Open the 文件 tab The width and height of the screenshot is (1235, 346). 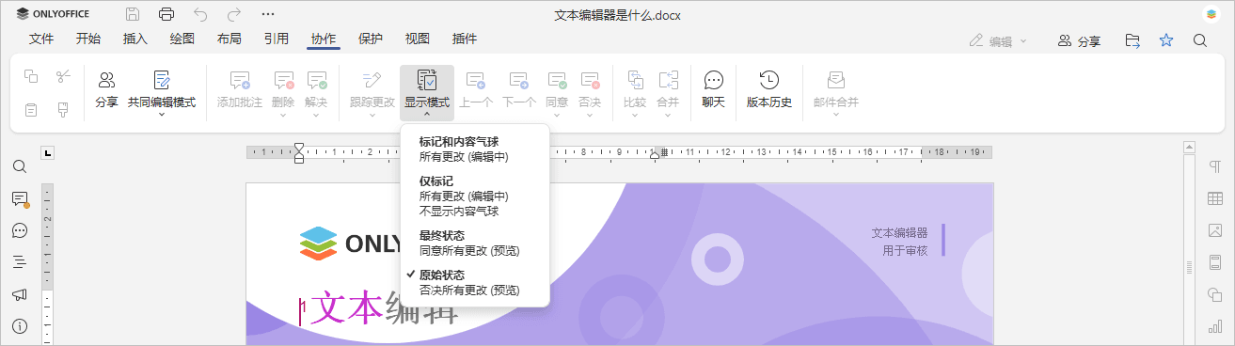(41, 39)
